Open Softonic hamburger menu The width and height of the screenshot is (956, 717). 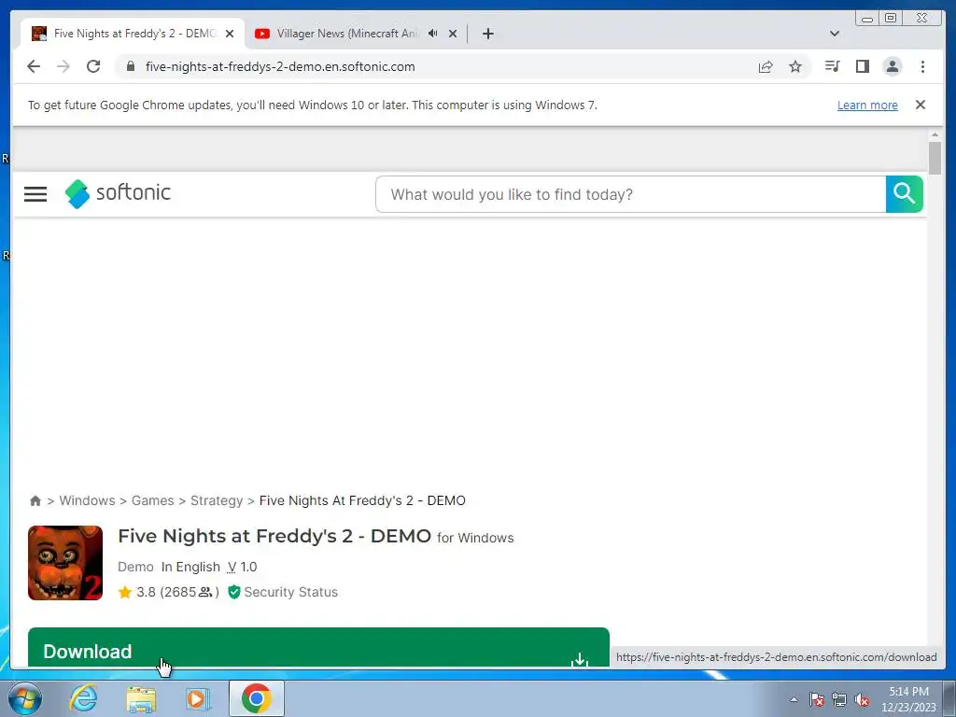[x=35, y=194]
